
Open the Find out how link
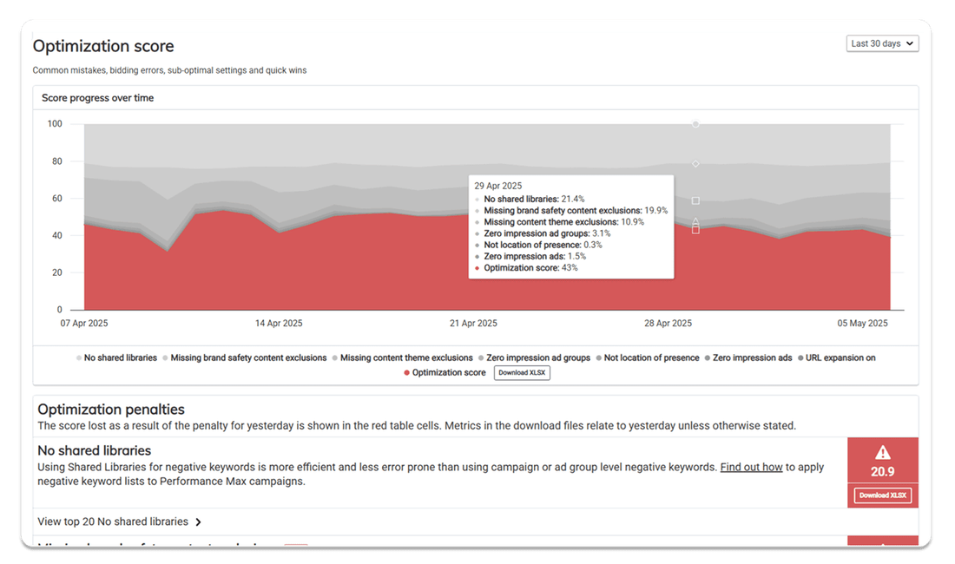point(751,467)
